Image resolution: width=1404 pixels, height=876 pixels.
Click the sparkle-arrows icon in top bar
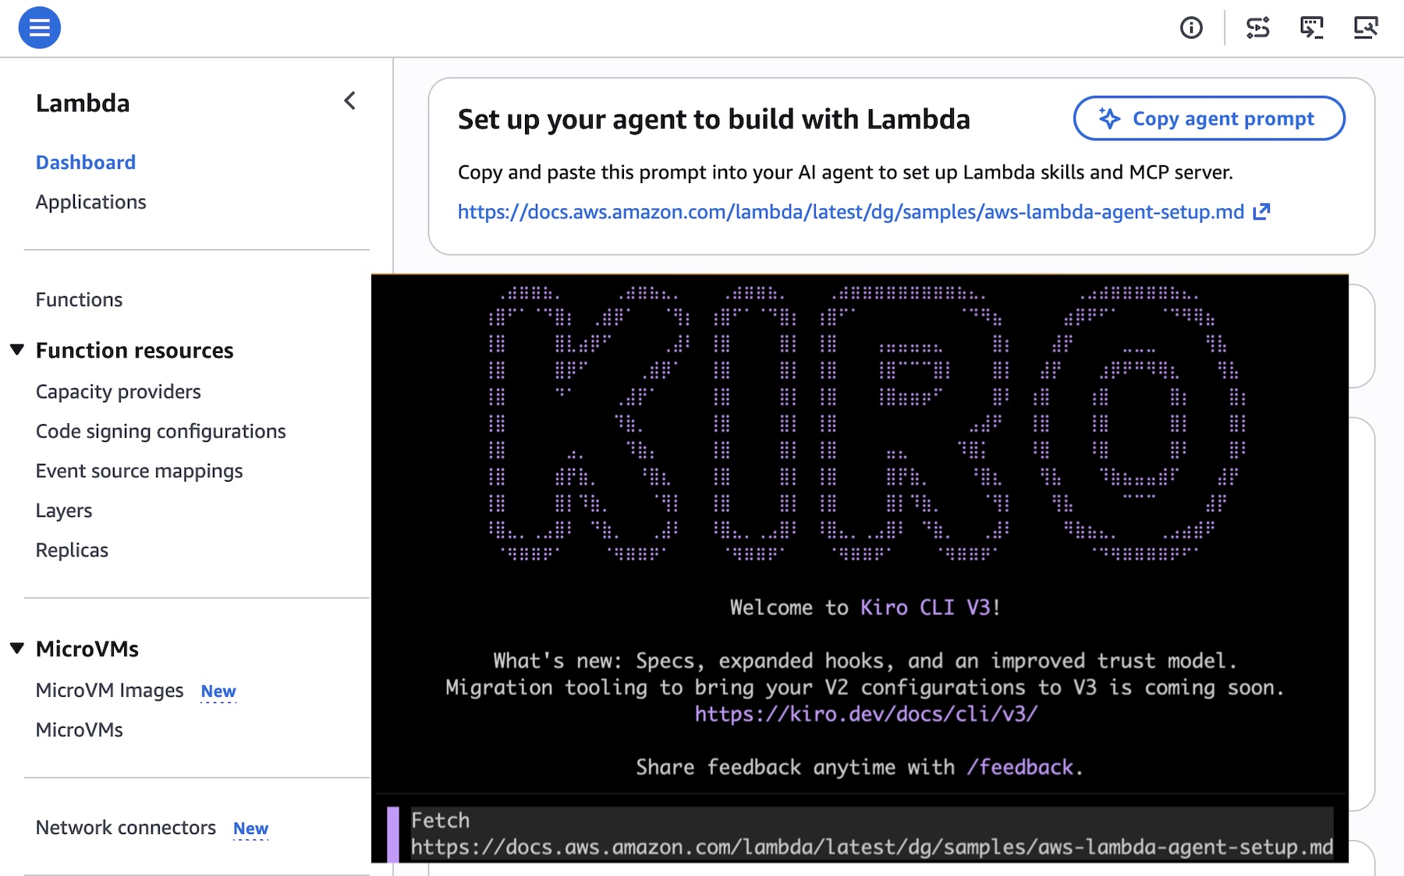tap(1257, 28)
